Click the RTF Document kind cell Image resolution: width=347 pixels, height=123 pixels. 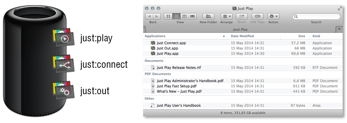tap(325, 67)
